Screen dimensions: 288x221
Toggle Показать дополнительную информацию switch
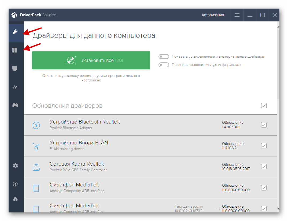click(x=164, y=65)
